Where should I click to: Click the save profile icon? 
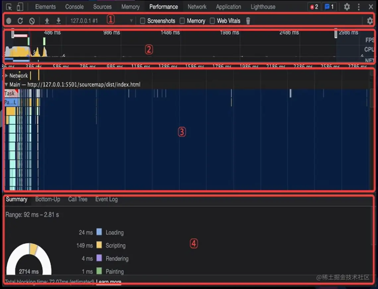tap(58, 21)
